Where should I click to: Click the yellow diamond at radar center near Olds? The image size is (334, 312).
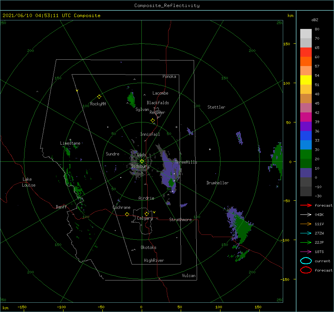[x=142, y=161]
